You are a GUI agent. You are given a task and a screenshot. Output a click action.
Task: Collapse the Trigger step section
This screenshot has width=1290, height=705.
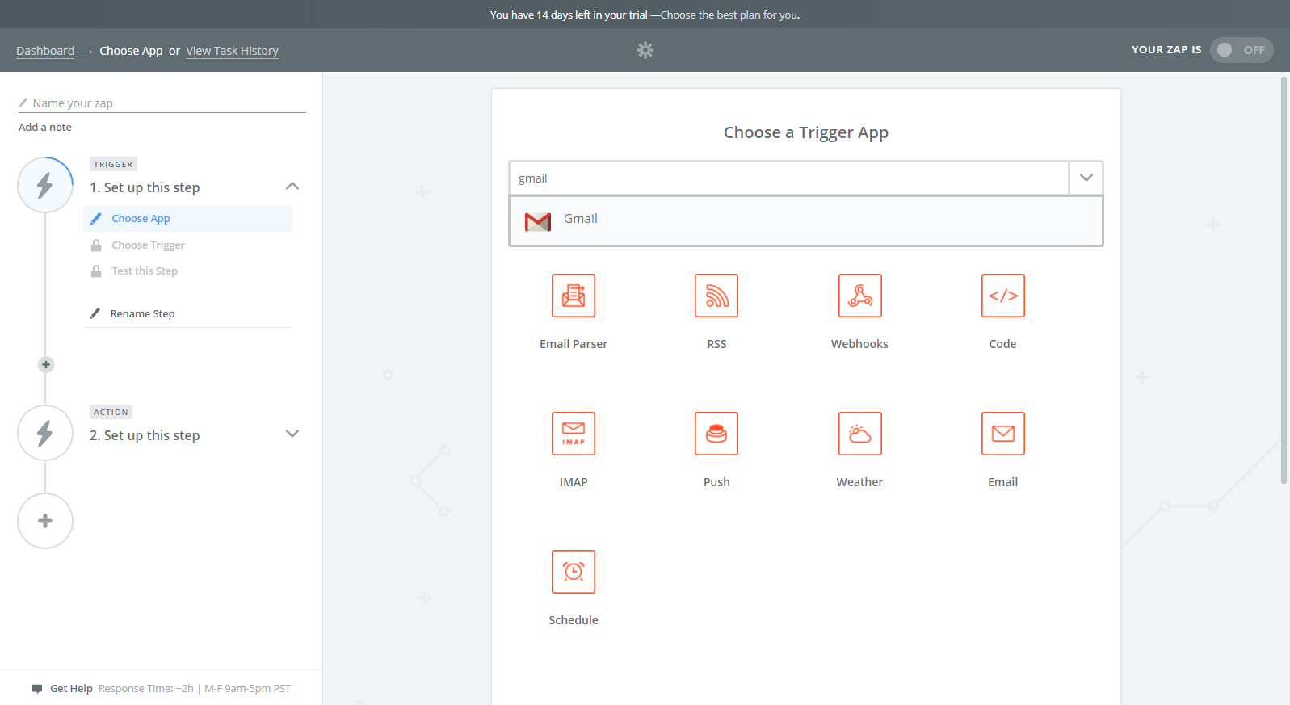(292, 187)
